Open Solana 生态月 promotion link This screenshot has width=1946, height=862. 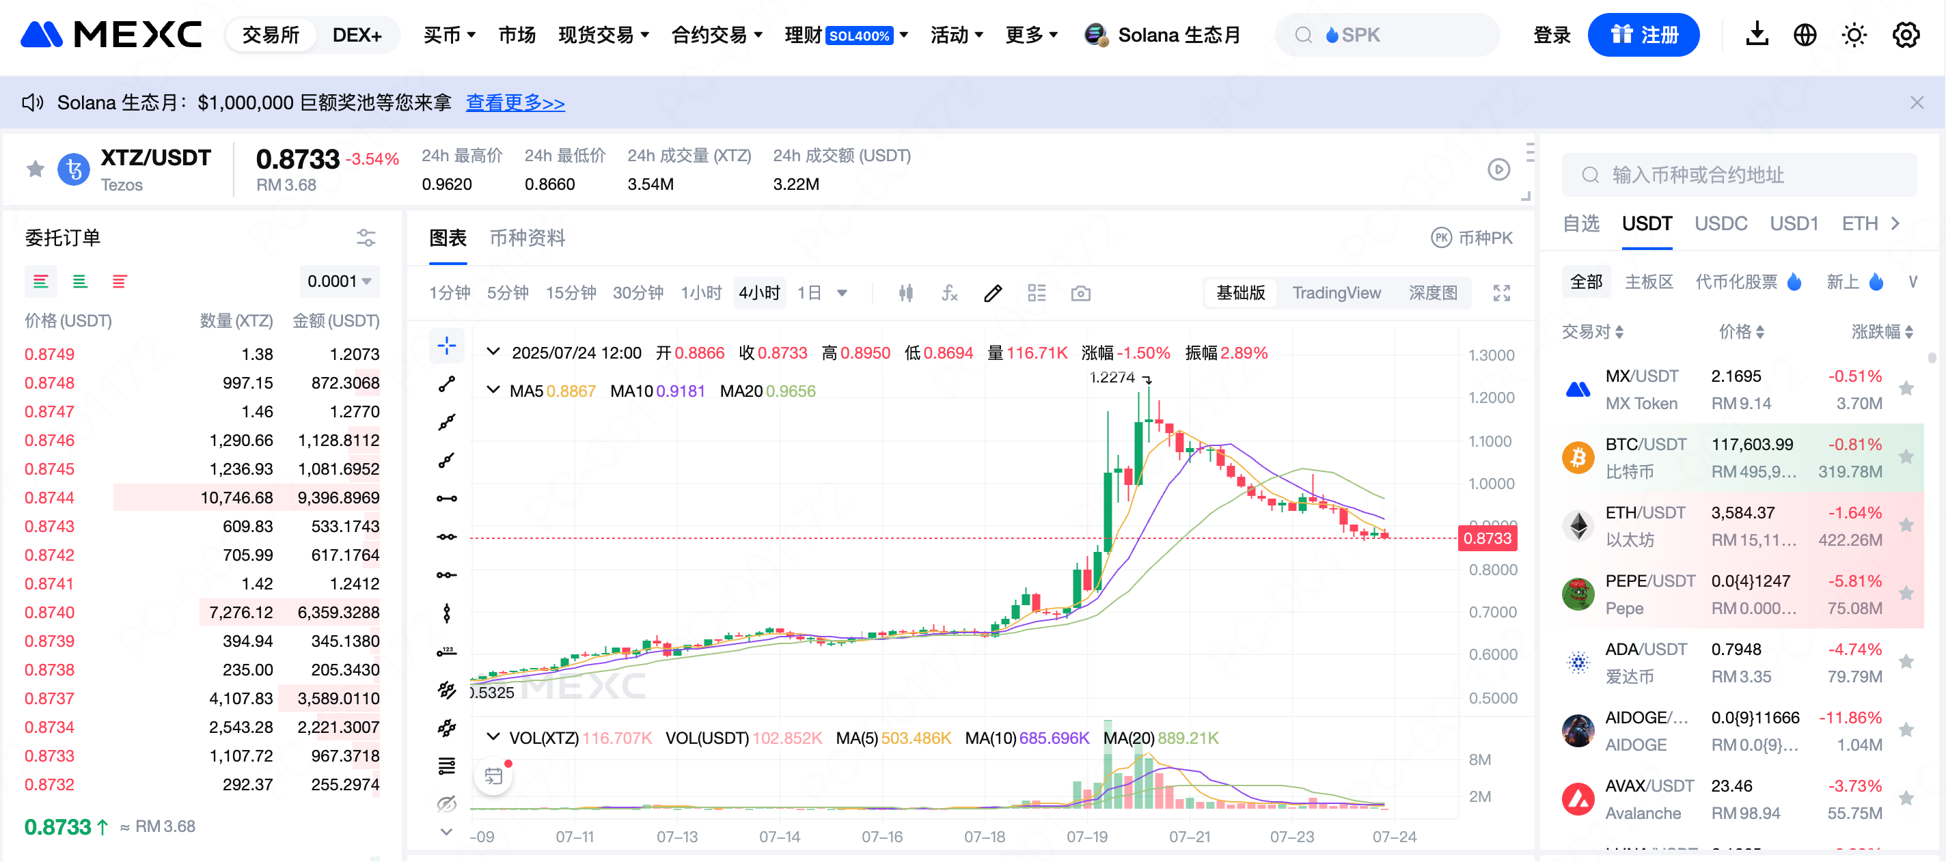tap(1163, 35)
